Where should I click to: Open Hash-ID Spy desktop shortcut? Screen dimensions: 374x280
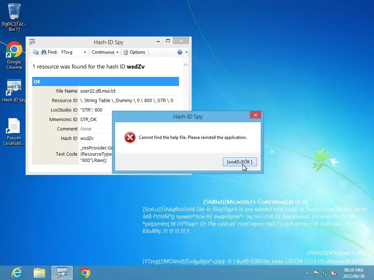click(x=14, y=91)
